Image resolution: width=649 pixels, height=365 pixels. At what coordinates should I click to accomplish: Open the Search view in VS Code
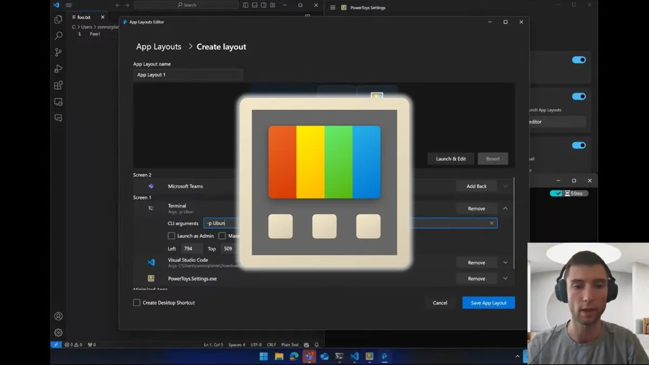[x=58, y=36]
